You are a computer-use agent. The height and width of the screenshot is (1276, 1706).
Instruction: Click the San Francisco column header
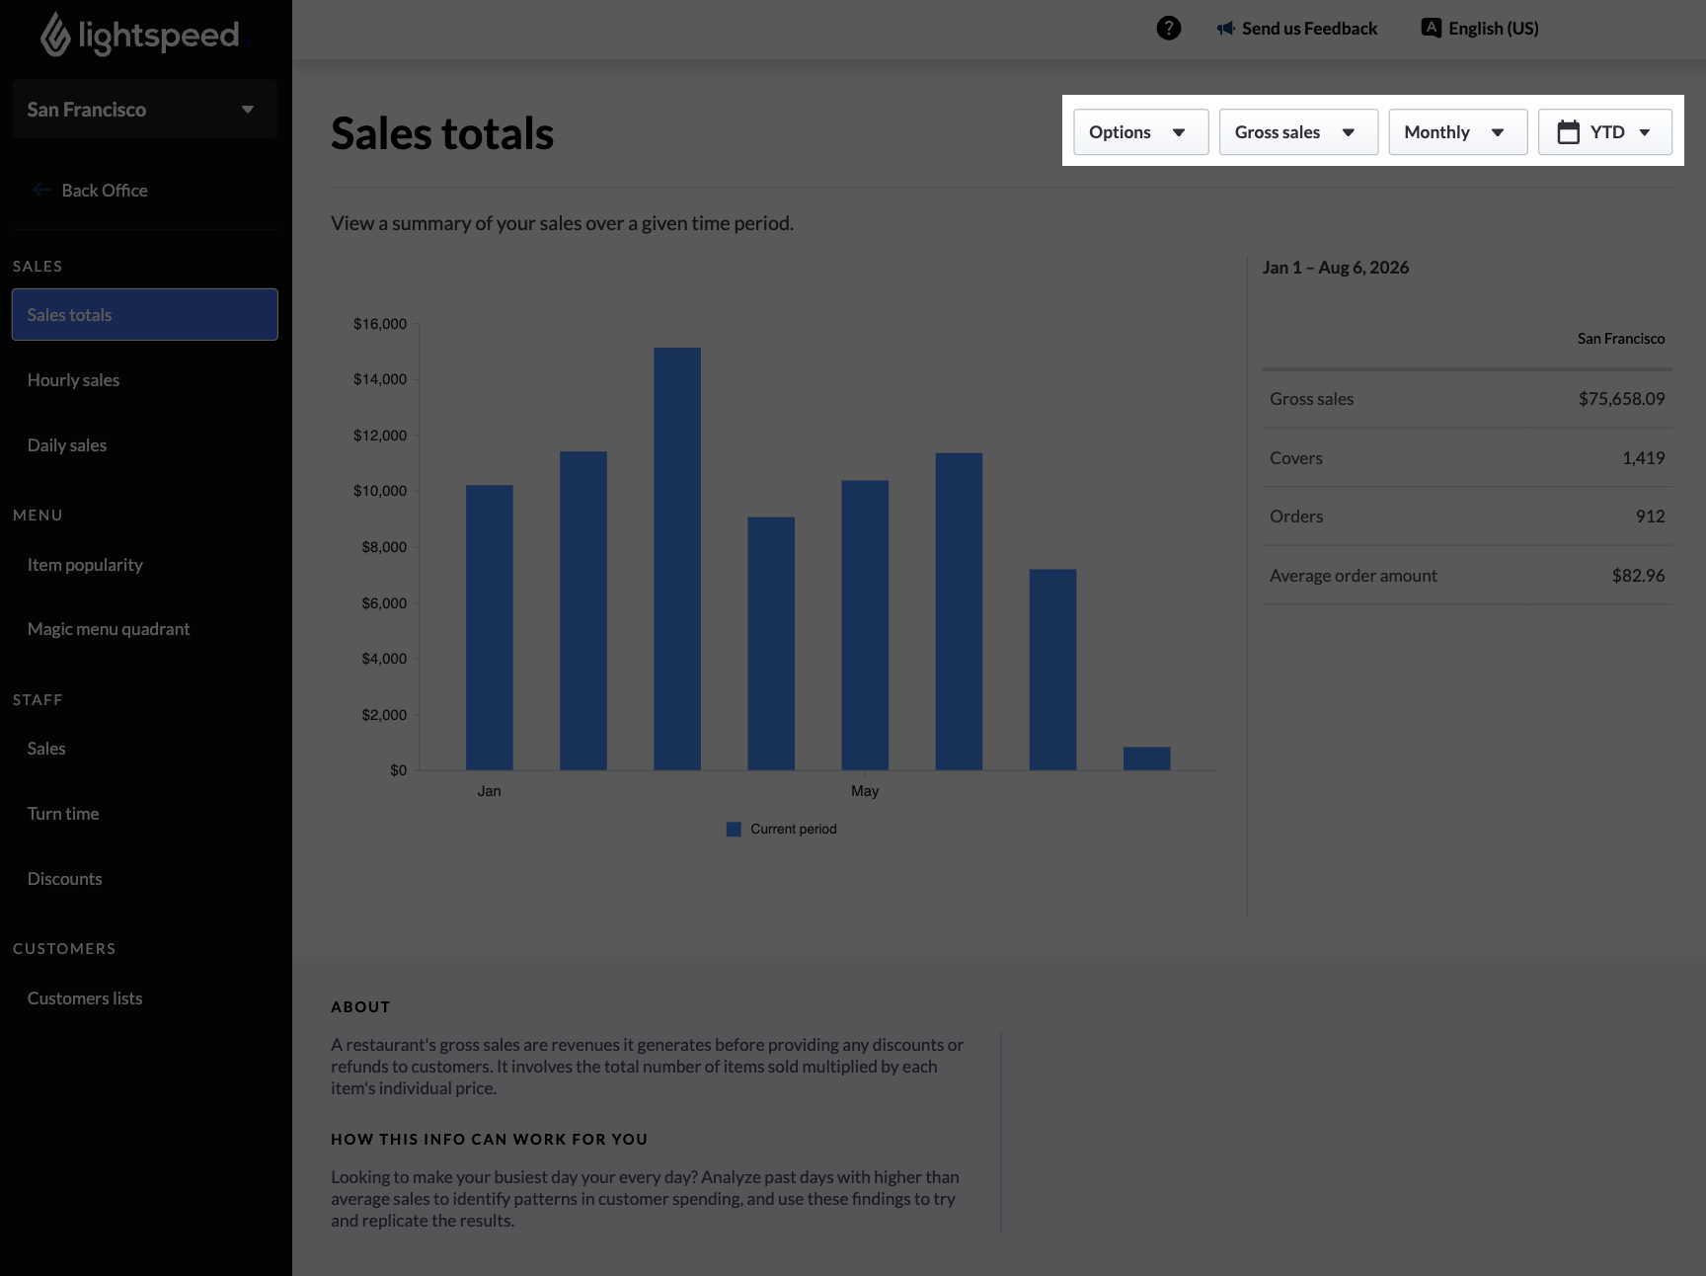click(1621, 339)
